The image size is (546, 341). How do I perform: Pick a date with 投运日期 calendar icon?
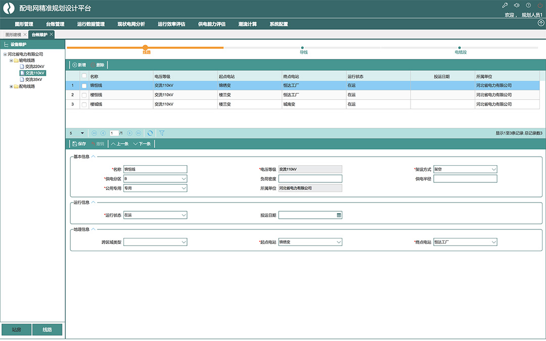(x=339, y=215)
